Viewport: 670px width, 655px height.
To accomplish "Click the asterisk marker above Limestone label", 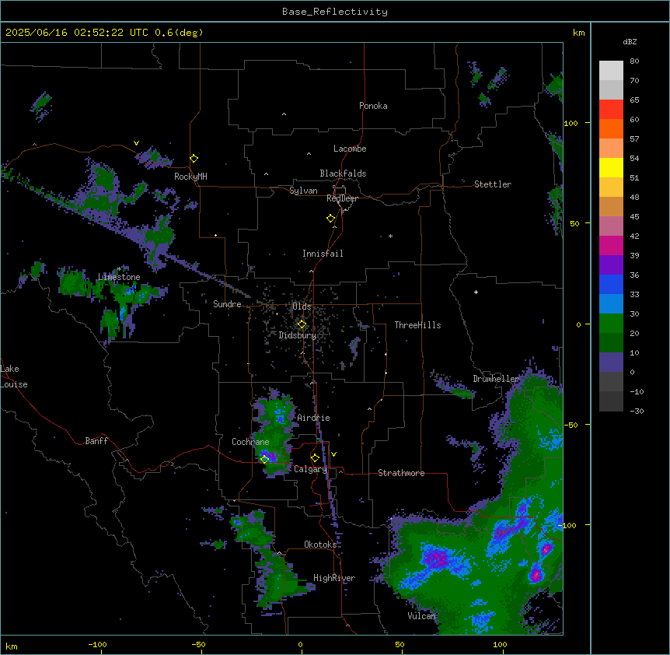I will (x=119, y=269).
